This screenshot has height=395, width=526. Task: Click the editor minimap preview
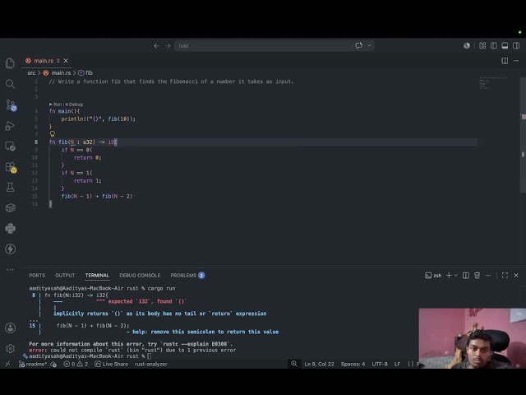click(x=493, y=83)
